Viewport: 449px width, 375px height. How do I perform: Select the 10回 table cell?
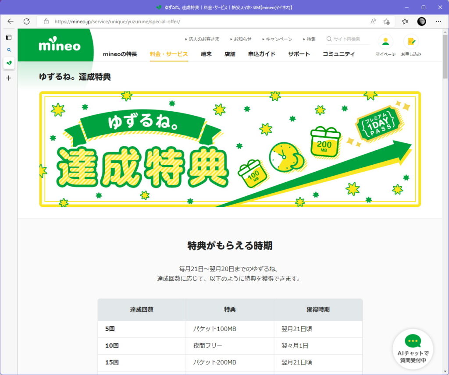pos(142,346)
